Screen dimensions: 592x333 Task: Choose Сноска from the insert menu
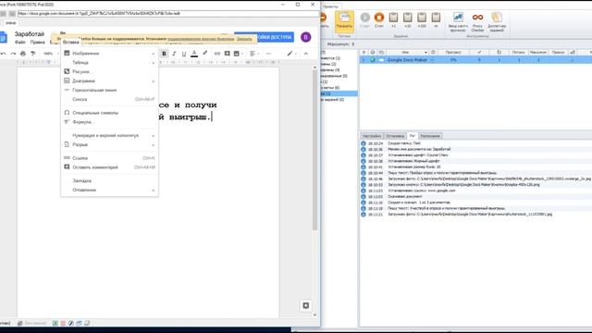[x=109, y=99]
